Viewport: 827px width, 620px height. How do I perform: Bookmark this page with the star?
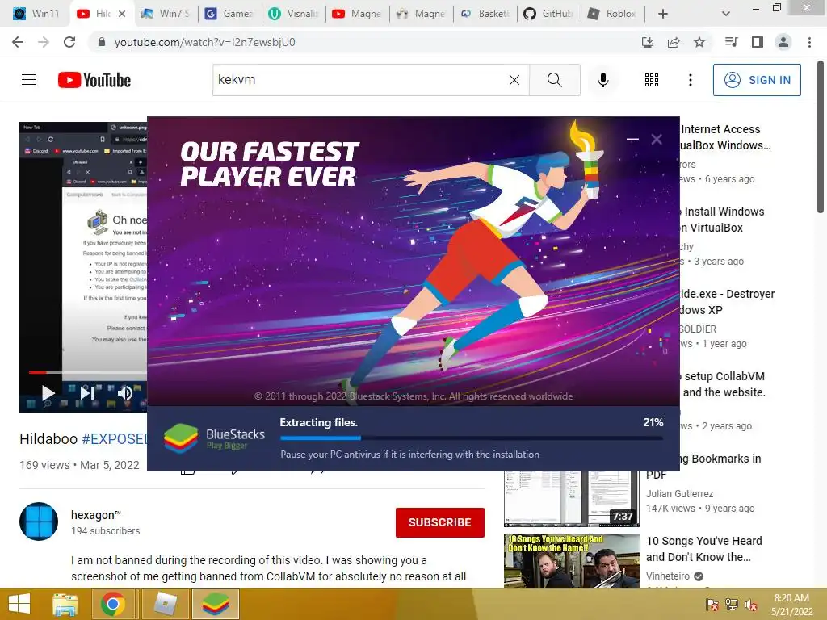(699, 42)
